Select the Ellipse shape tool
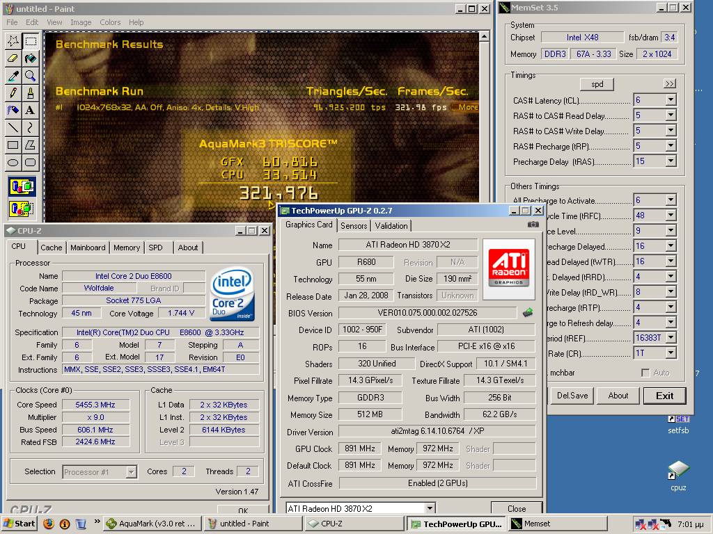 click(x=13, y=162)
